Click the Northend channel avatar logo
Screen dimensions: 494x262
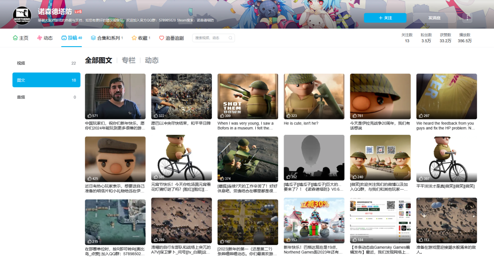(x=22, y=16)
